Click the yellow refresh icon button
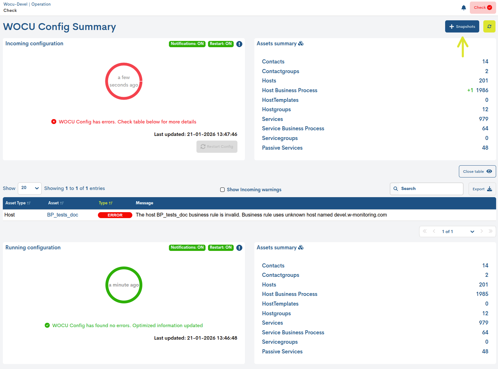 [x=489, y=27]
